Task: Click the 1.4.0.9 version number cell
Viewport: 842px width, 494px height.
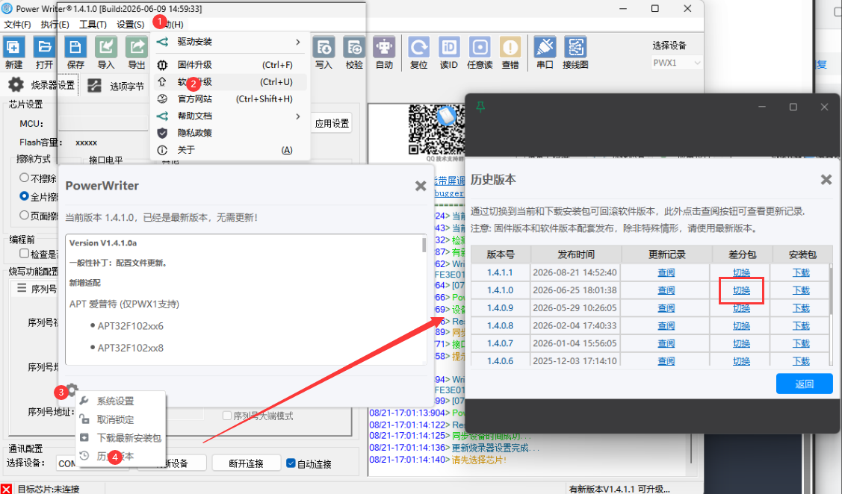Action: coord(500,308)
